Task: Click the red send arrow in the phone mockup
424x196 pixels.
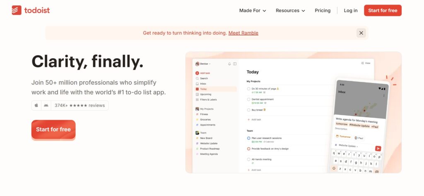Action: click(x=378, y=149)
